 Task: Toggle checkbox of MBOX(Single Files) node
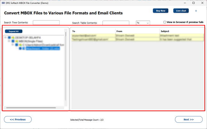[13, 41]
